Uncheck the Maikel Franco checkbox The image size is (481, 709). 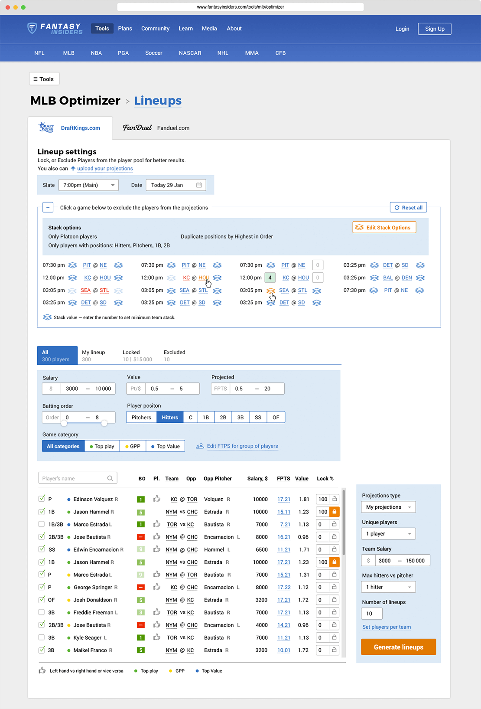tap(42, 650)
